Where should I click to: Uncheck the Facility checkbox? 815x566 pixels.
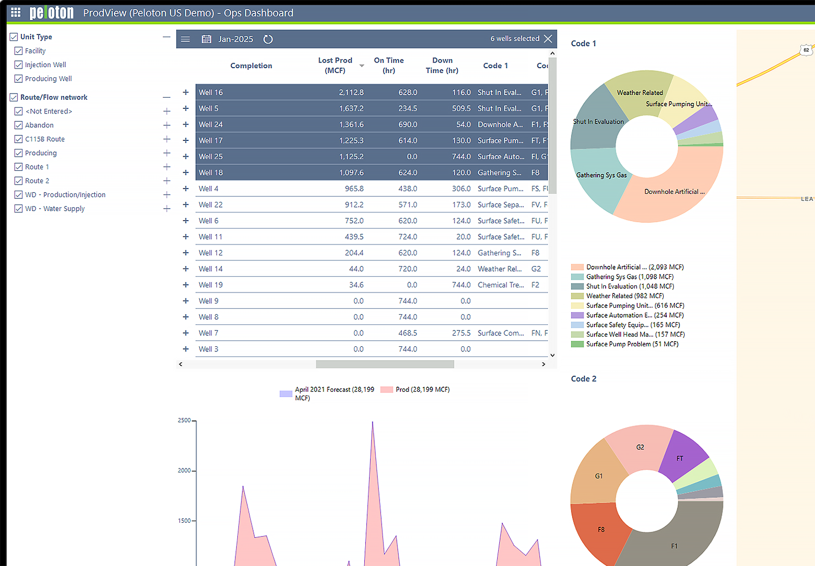click(18, 50)
